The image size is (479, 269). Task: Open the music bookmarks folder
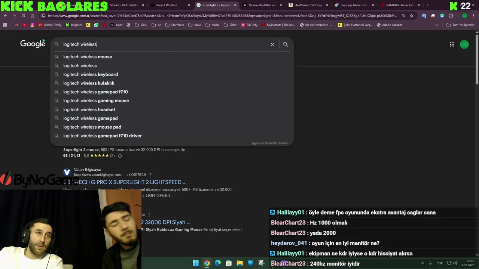pyautogui.click(x=213, y=25)
